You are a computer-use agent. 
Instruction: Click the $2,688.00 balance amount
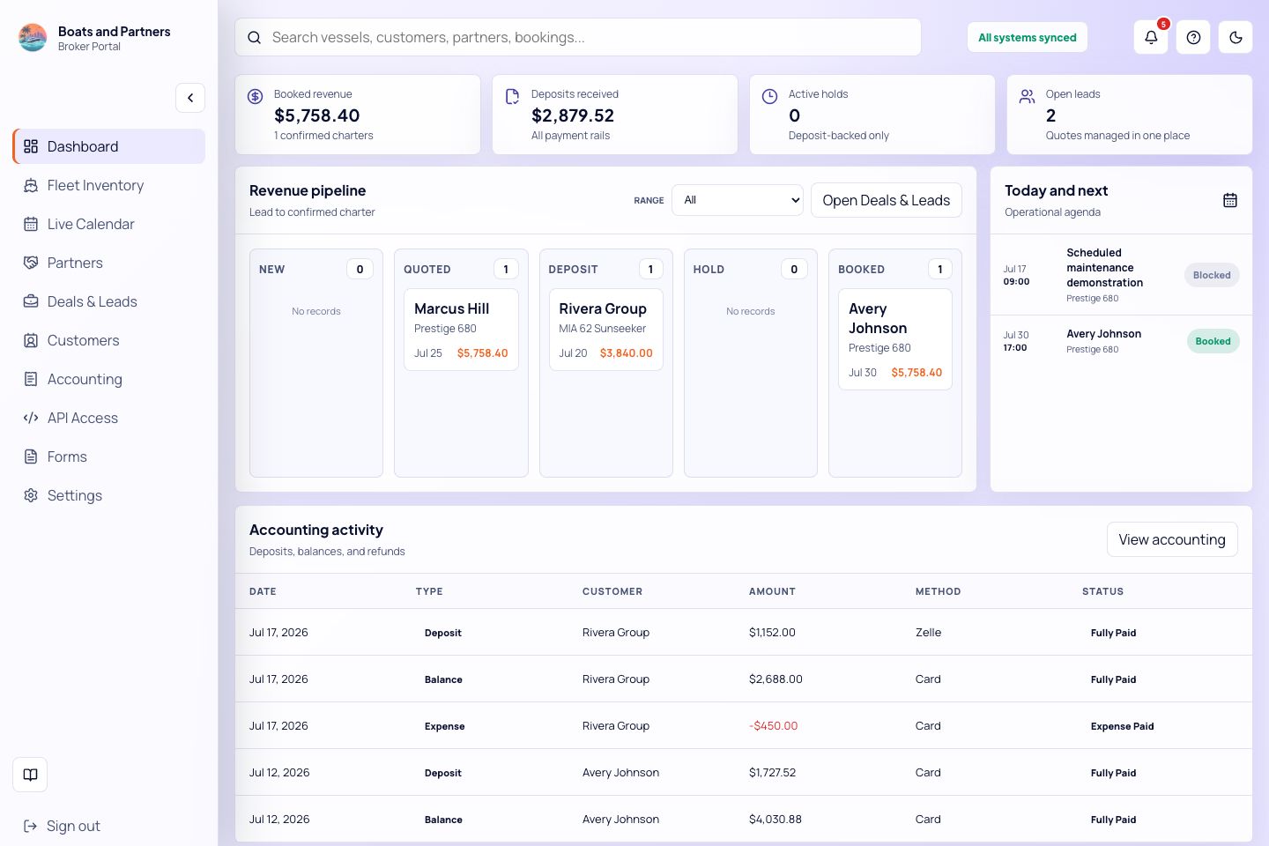pos(775,679)
